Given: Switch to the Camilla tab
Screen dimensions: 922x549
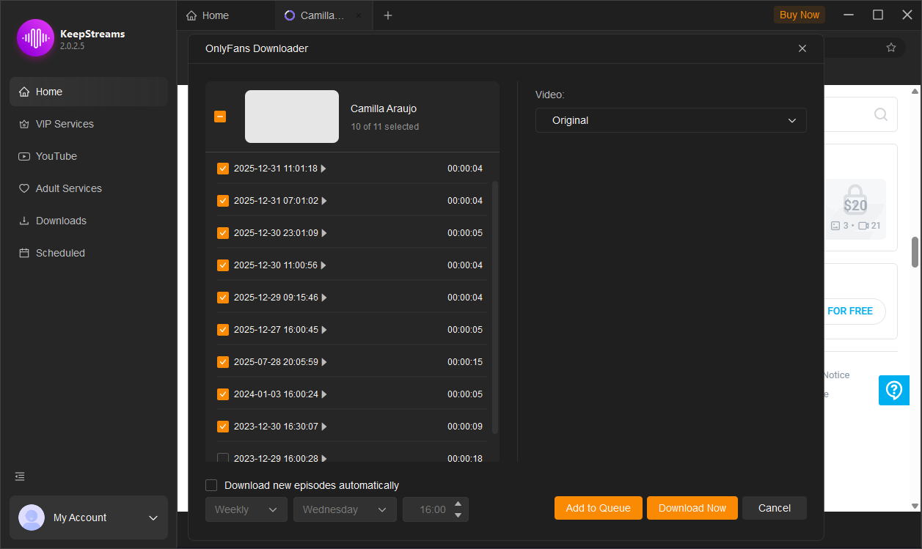Looking at the screenshot, I should [x=323, y=15].
